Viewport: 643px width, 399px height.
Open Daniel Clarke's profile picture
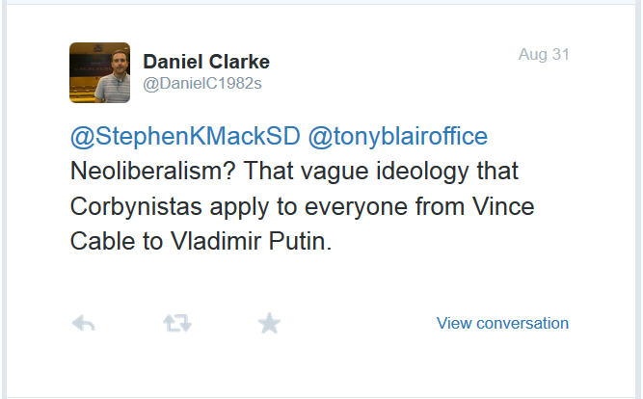tap(99, 72)
